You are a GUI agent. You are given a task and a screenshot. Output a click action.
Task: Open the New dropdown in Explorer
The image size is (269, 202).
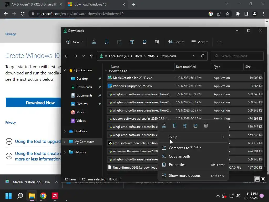(x=75, y=42)
